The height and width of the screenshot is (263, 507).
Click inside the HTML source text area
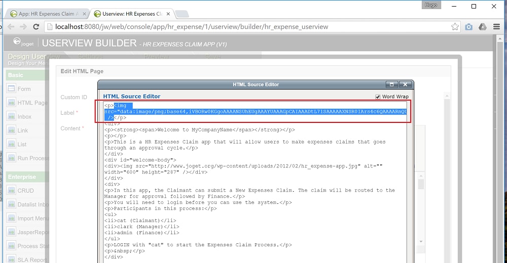(256, 182)
